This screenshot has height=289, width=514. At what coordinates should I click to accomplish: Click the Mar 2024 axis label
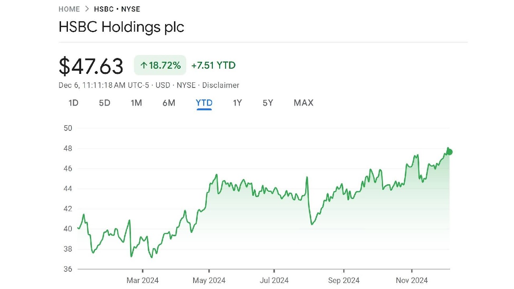pyautogui.click(x=143, y=280)
